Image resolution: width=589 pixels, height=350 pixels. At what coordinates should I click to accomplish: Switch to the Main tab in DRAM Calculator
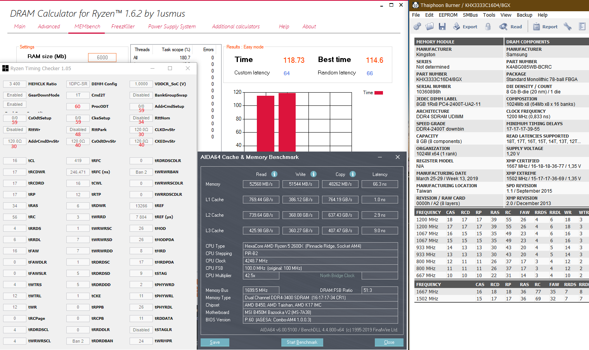pyautogui.click(x=20, y=26)
